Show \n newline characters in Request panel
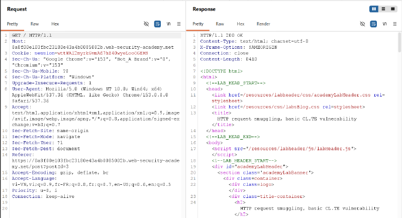The image size is (402, 218). tap(168, 24)
